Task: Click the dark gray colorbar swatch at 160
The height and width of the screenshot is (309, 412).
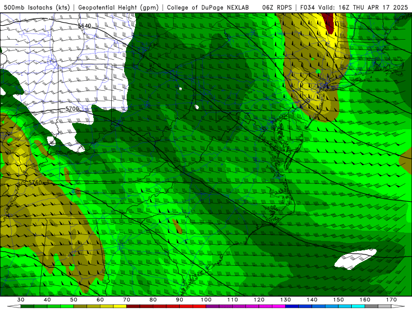Action: coord(371,306)
